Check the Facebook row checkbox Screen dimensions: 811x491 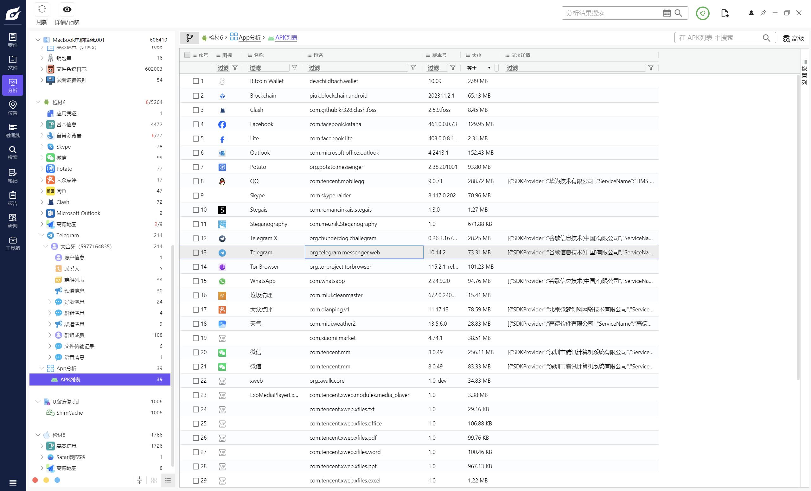point(196,124)
